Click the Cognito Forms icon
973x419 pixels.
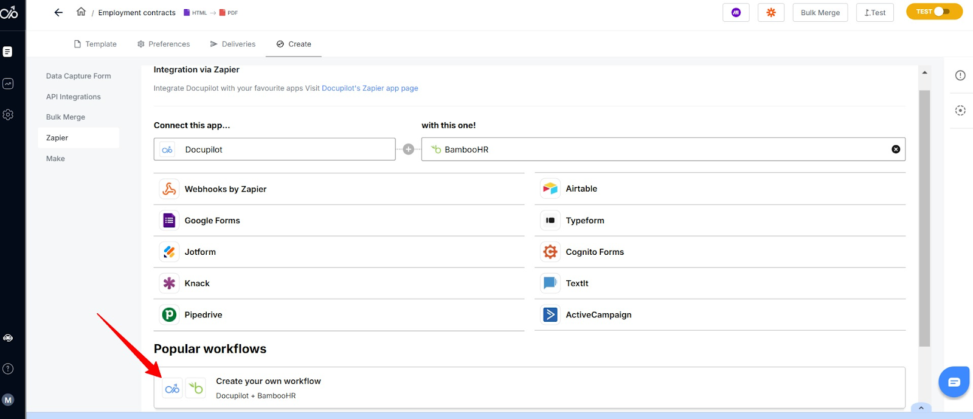click(x=550, y=252)
